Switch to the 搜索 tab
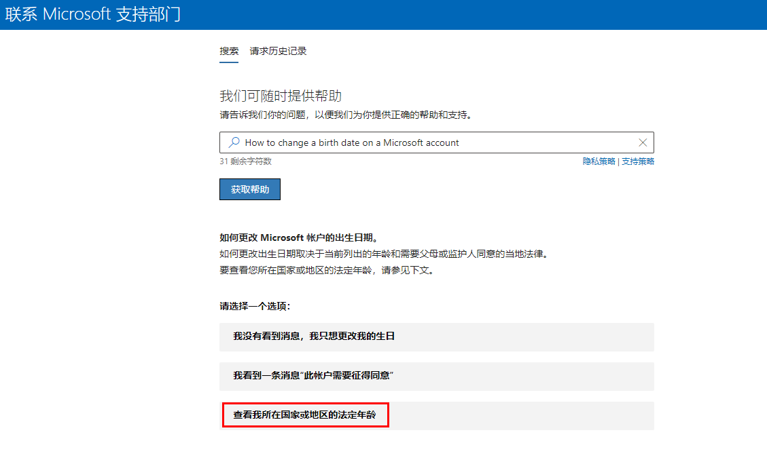767x458 pixels. pyautogui.click(x=229, y=51)
